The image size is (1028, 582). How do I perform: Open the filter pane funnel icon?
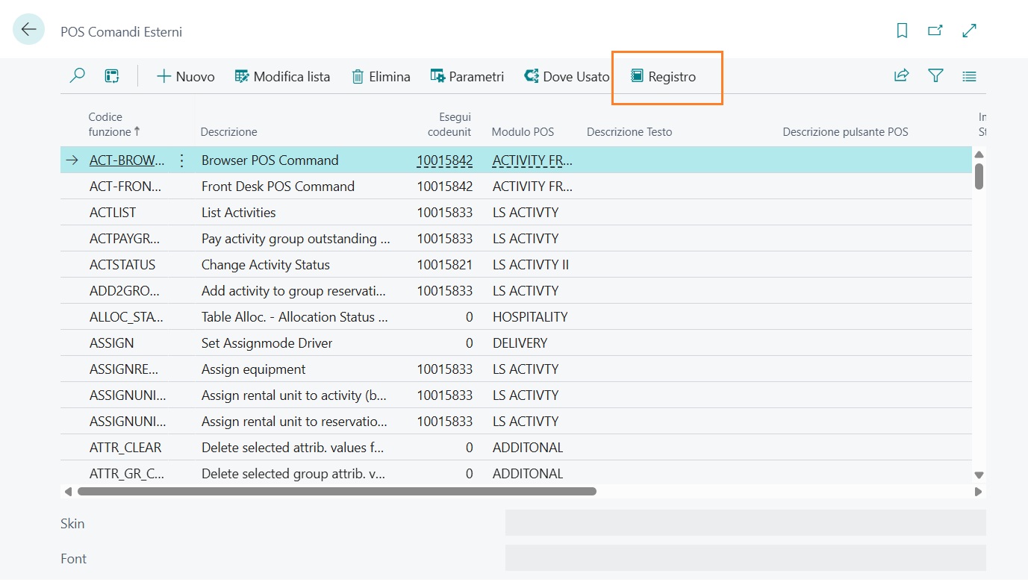click(x=935, y=75)
